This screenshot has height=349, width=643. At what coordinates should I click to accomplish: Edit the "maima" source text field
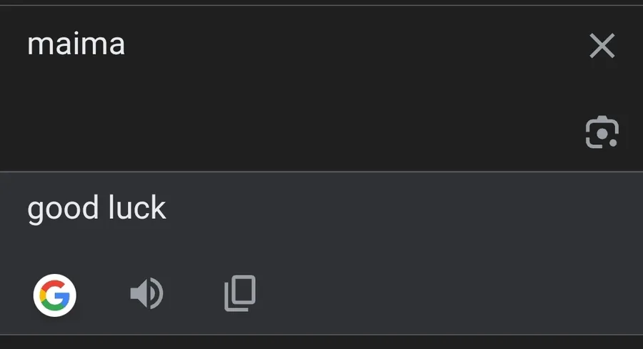tap(287, 88)
